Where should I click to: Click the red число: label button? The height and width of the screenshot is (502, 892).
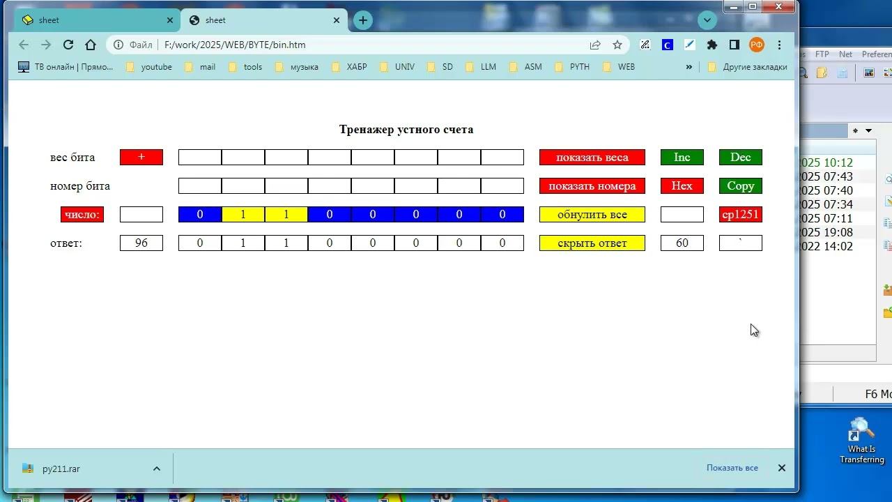(82, 215)
